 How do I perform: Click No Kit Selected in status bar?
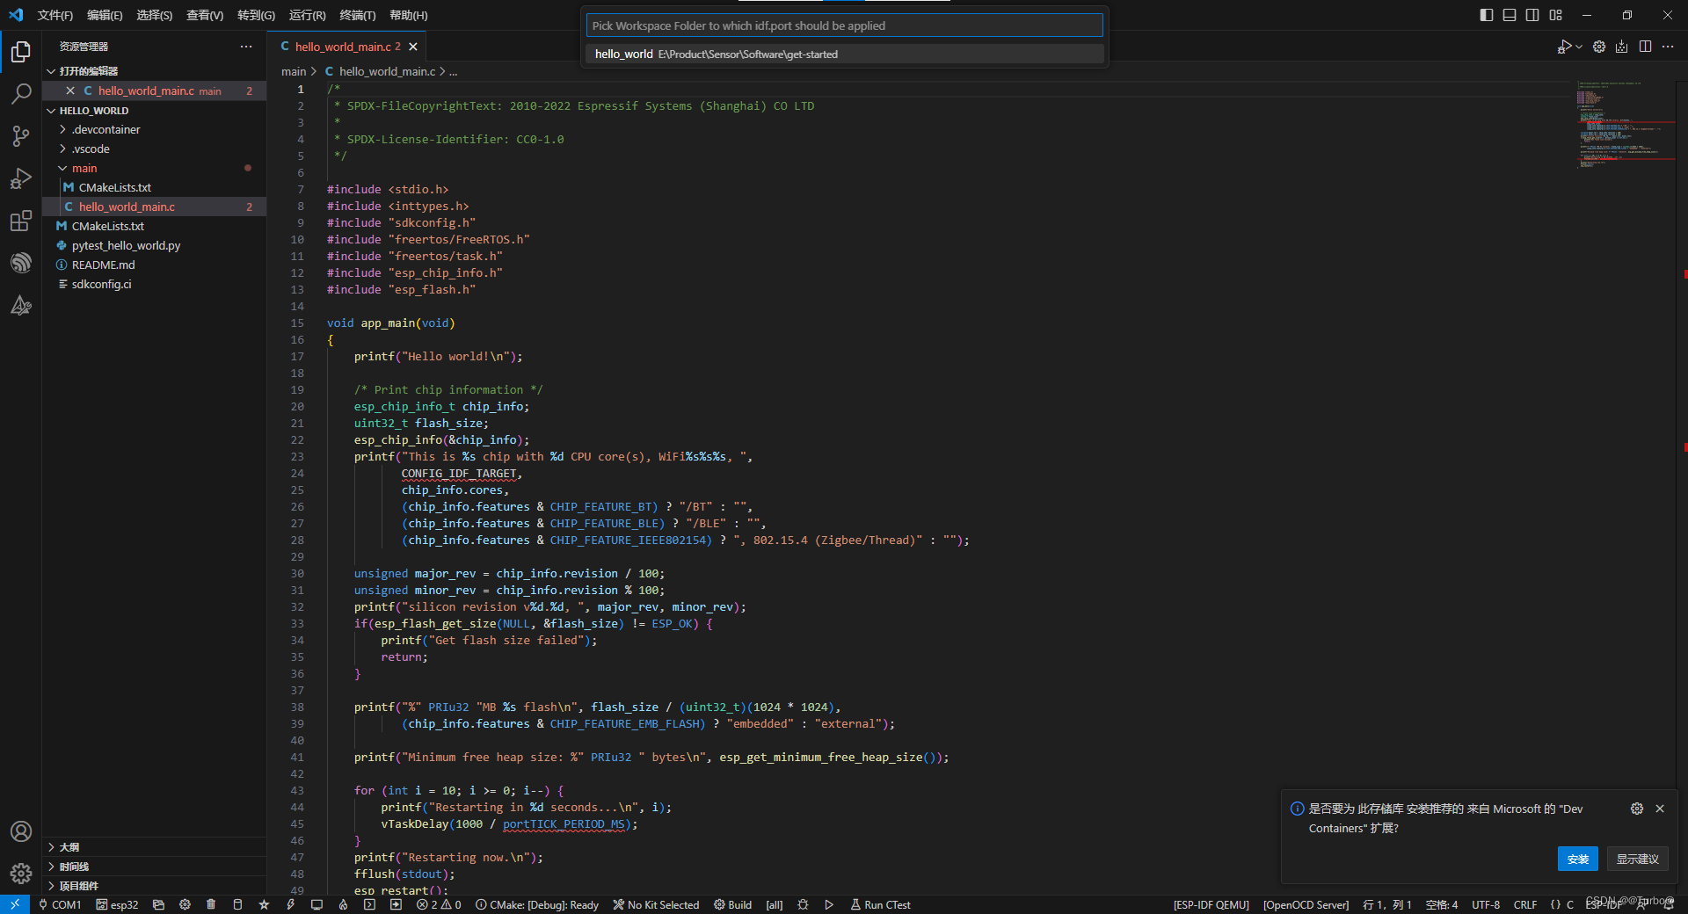656,904
